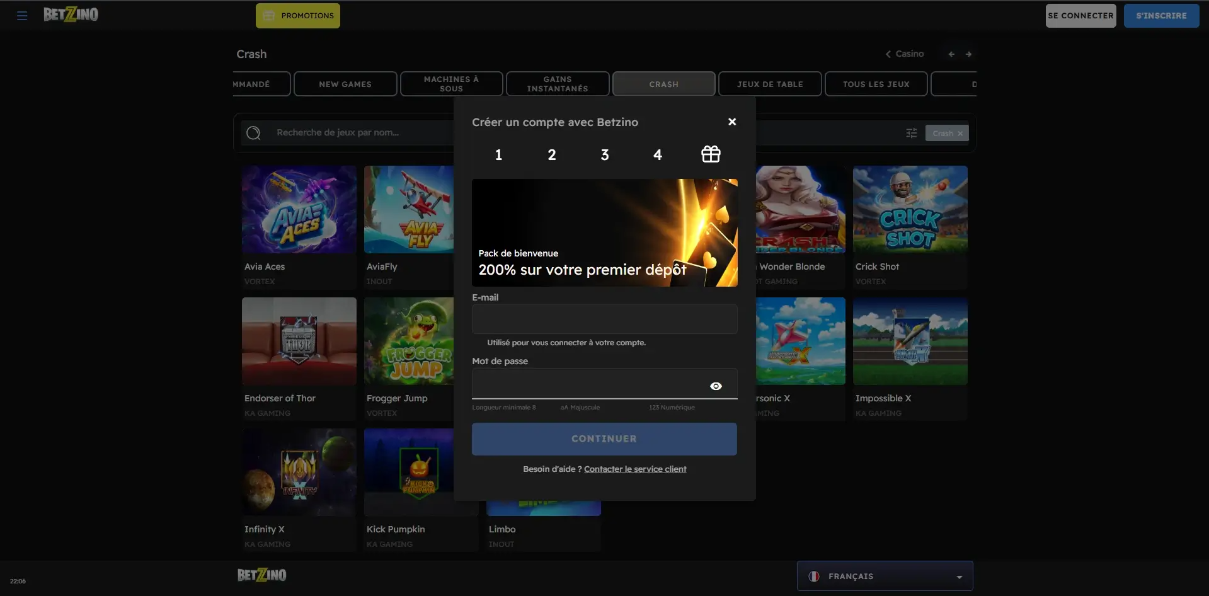Select the gift bonus step icon

711,154
